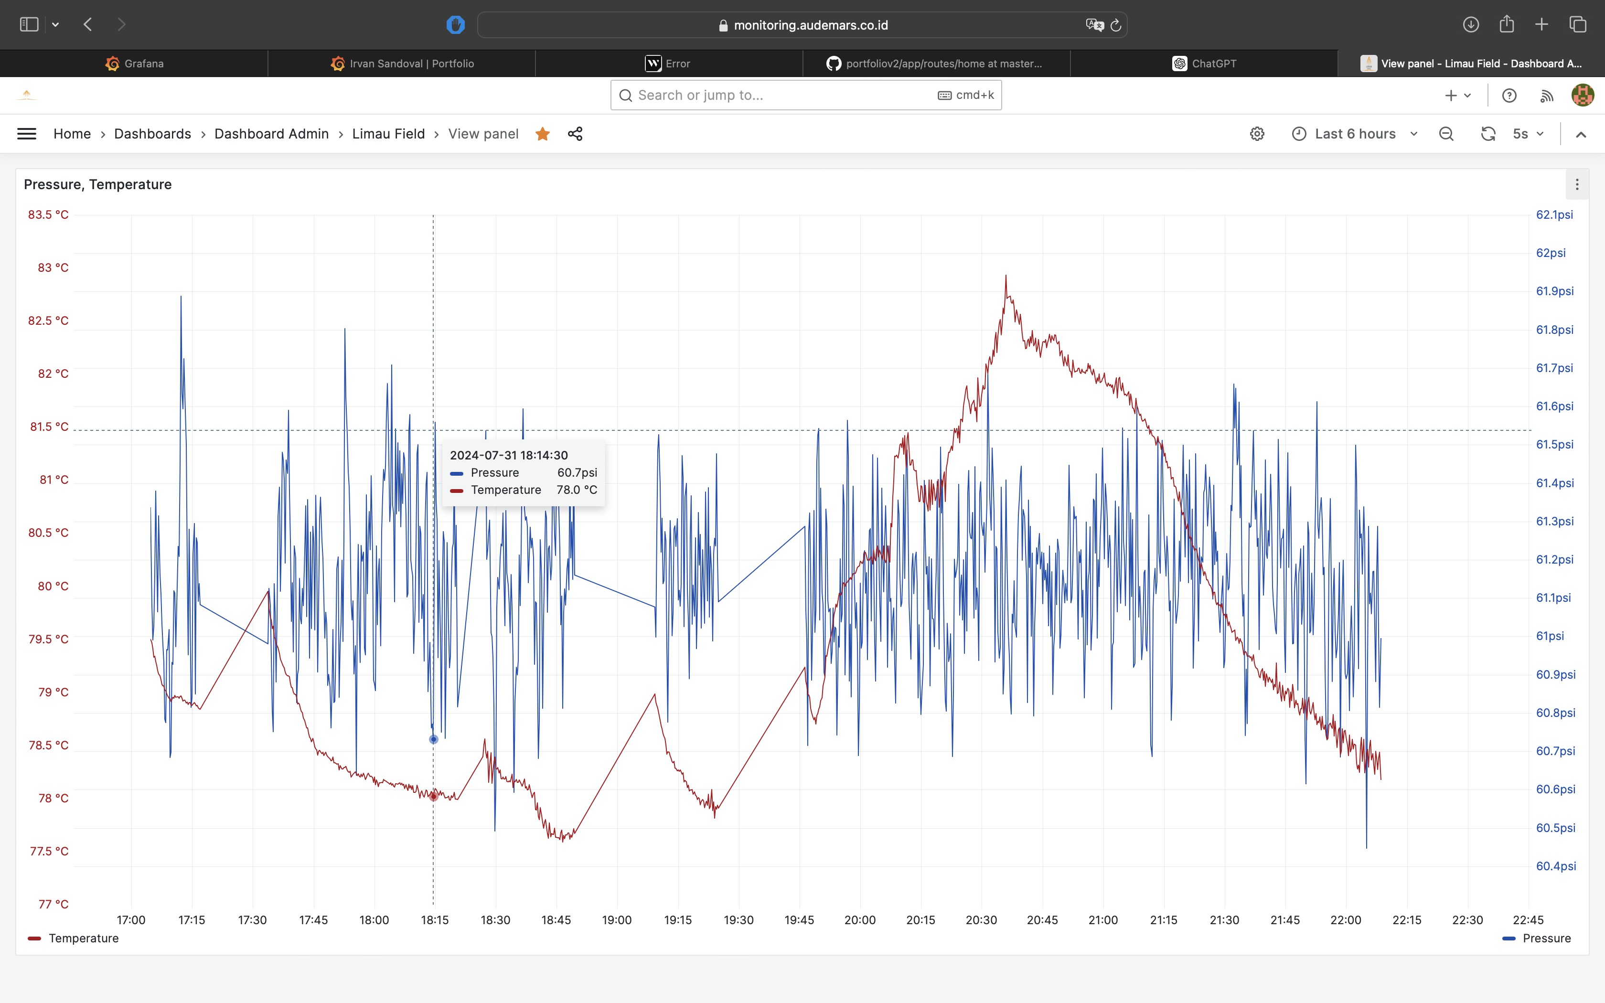This screenshot has width=1605, height=1003.
Task: Navigate to Home via the breadcrumb
Action: (x=73, y=133)
